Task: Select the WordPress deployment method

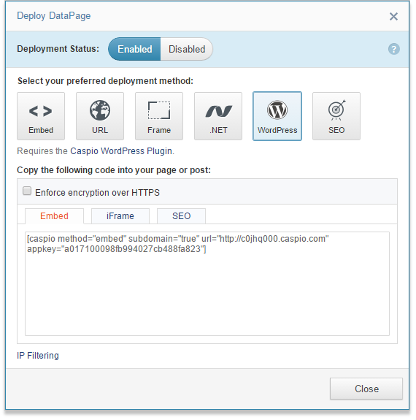Action: (x=277, y=116)
